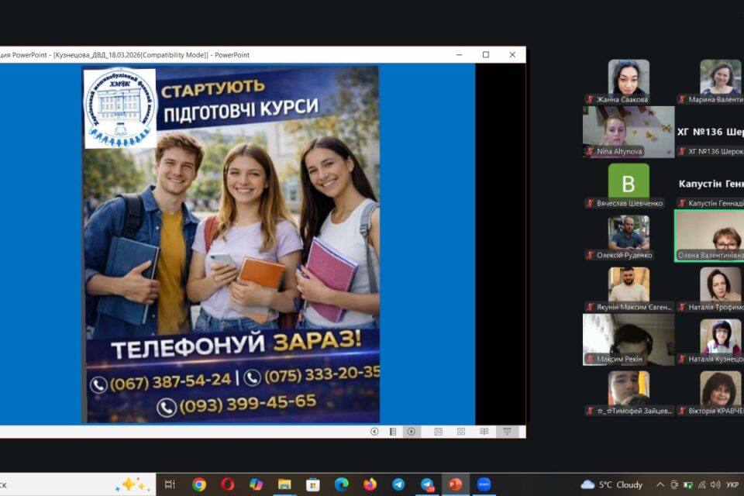
Task: Open the Telegram icon with the red badge
Action: tap(427, 484)
